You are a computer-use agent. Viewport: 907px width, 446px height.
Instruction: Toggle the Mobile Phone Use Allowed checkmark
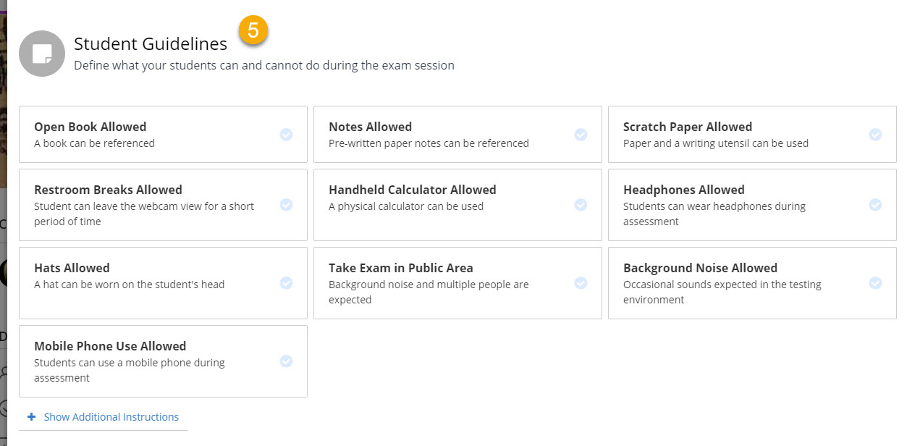[286, 361]
